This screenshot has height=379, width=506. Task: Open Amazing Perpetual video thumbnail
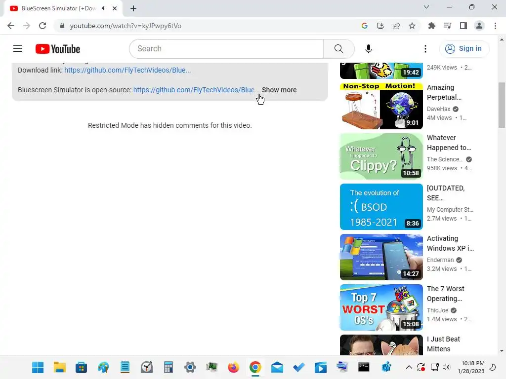(381, 106)
